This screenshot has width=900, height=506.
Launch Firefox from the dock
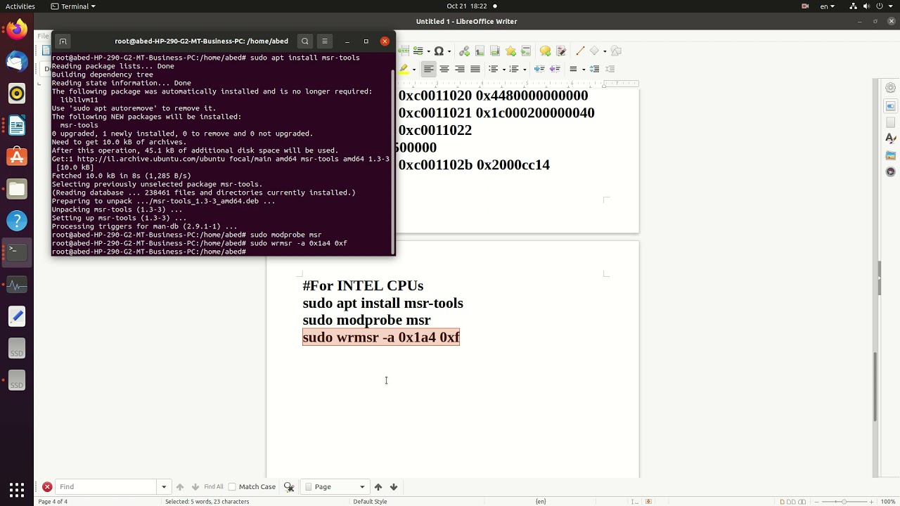(17, 30)
